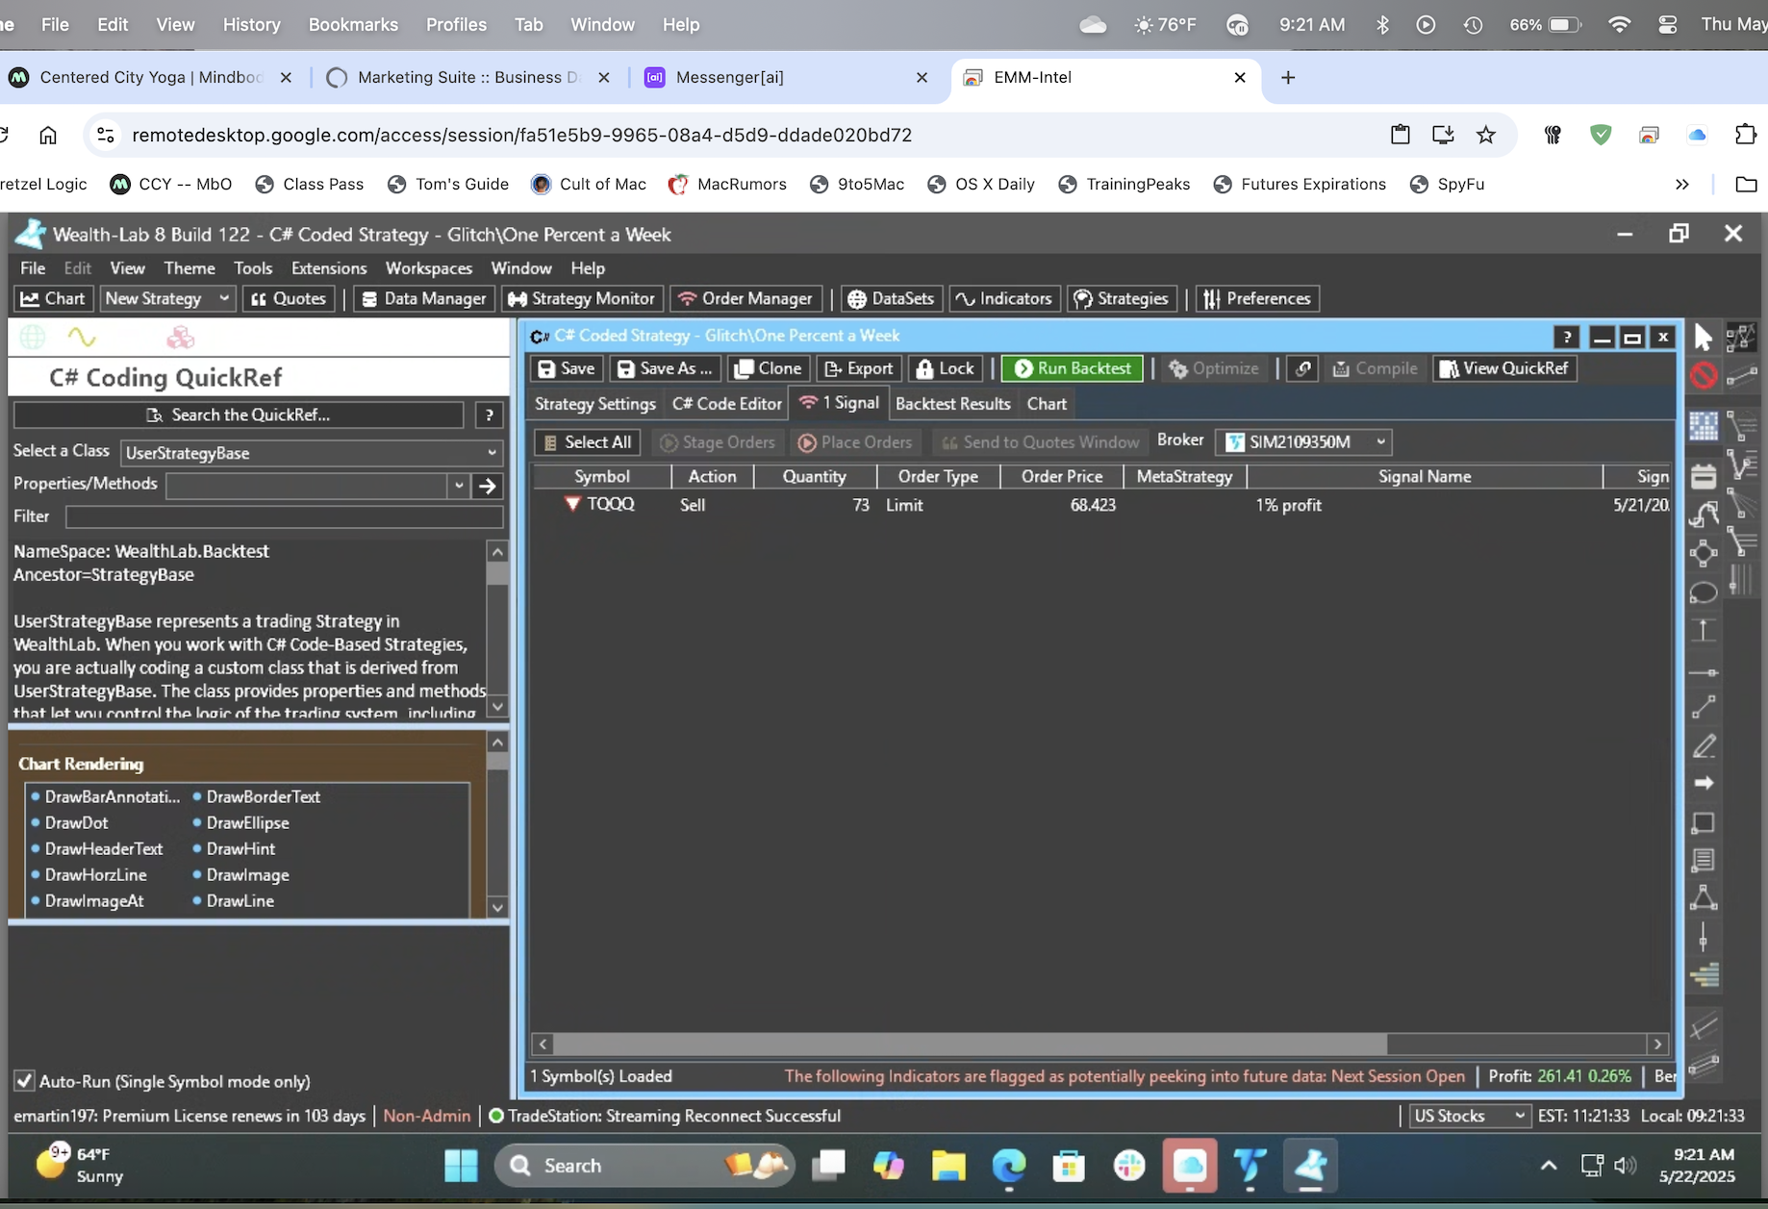Show hidden Windows system tray icons
The height and width of the screenshot is (1209, 1768).
click(x=1549, y=1165)
